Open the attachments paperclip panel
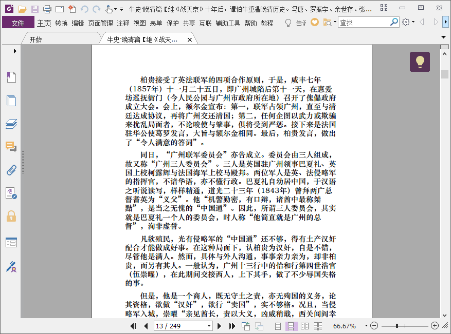This screenshot has width=451, height=334. pyautogui.click(x=11, y=170)
